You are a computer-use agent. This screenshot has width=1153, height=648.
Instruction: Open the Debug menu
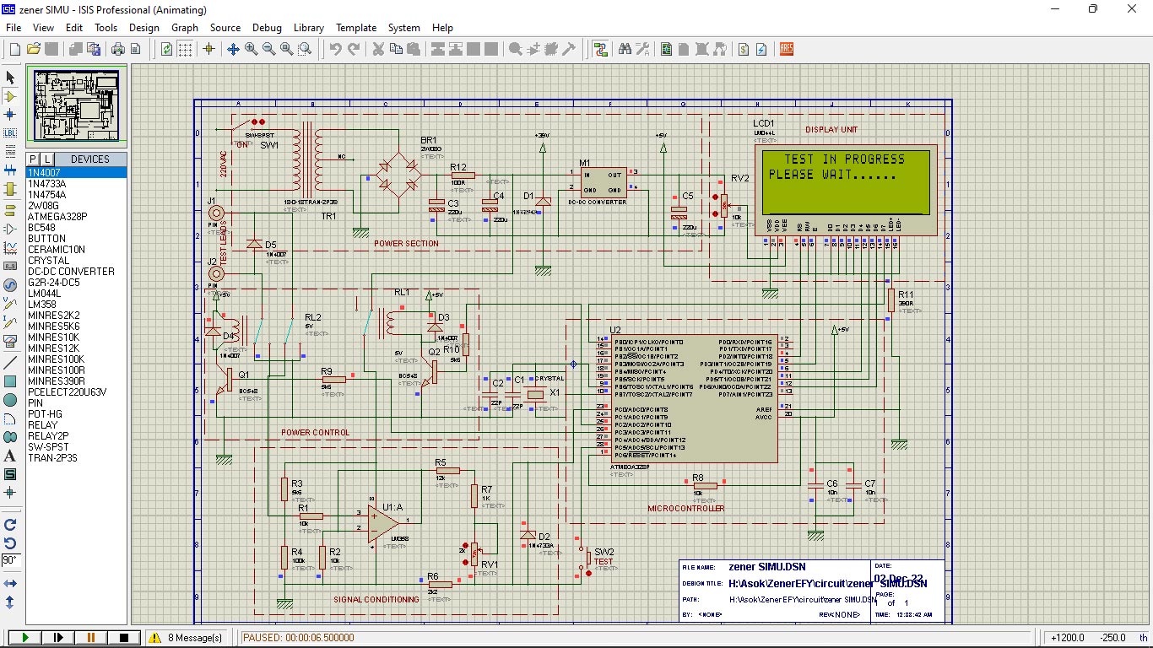(267, 28)
